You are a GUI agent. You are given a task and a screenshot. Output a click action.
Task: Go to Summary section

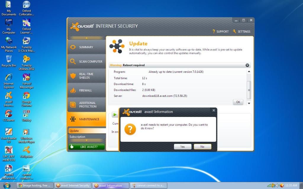click(x=87, y=47)
